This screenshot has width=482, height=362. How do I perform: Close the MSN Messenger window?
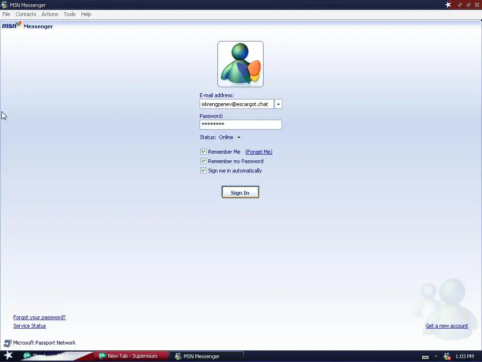pos(477,5)
